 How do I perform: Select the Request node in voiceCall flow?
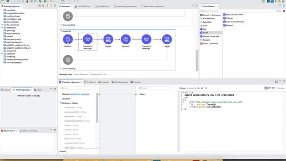[126, 39]
